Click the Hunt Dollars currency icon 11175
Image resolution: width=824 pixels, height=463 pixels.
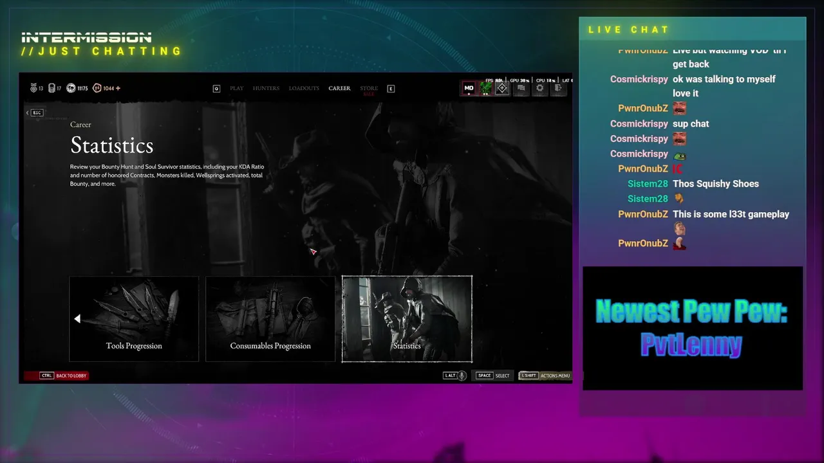(x=71, y=88)
